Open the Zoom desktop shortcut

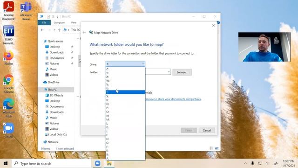(8, 130)
